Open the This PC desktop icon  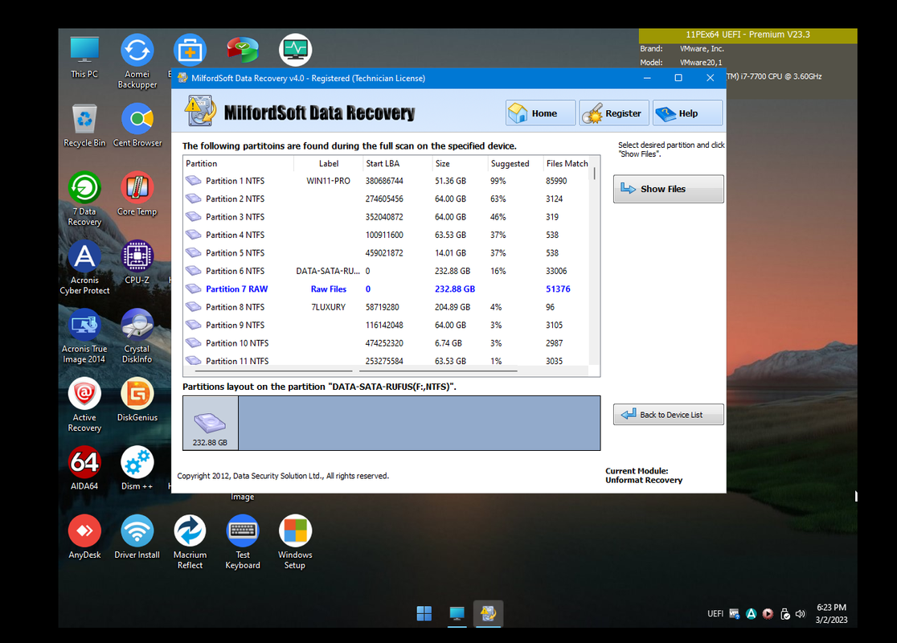tap(84, 57)
